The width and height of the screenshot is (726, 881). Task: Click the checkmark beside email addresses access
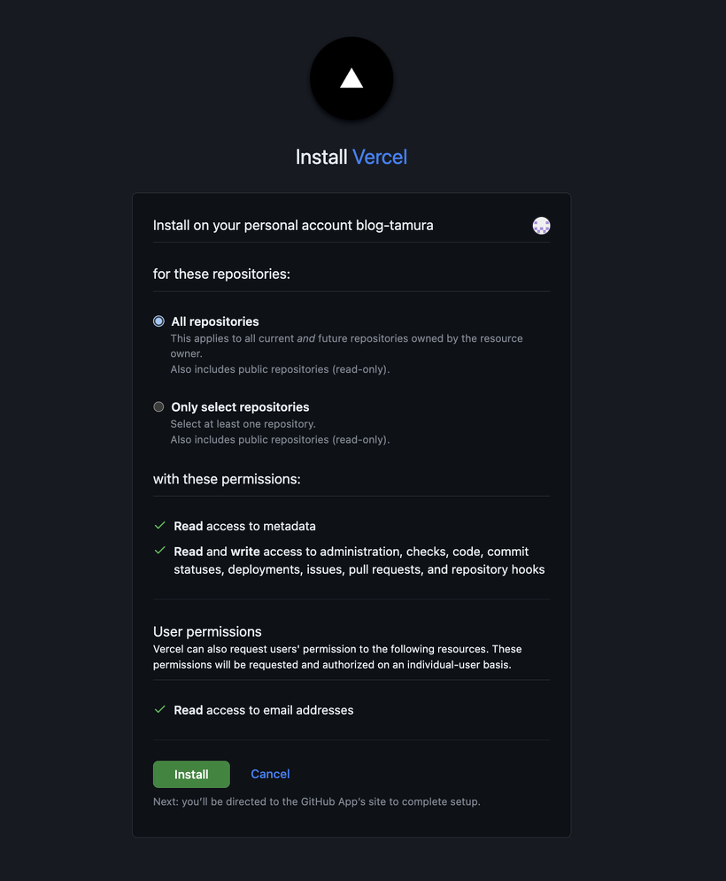coord(160,709)
